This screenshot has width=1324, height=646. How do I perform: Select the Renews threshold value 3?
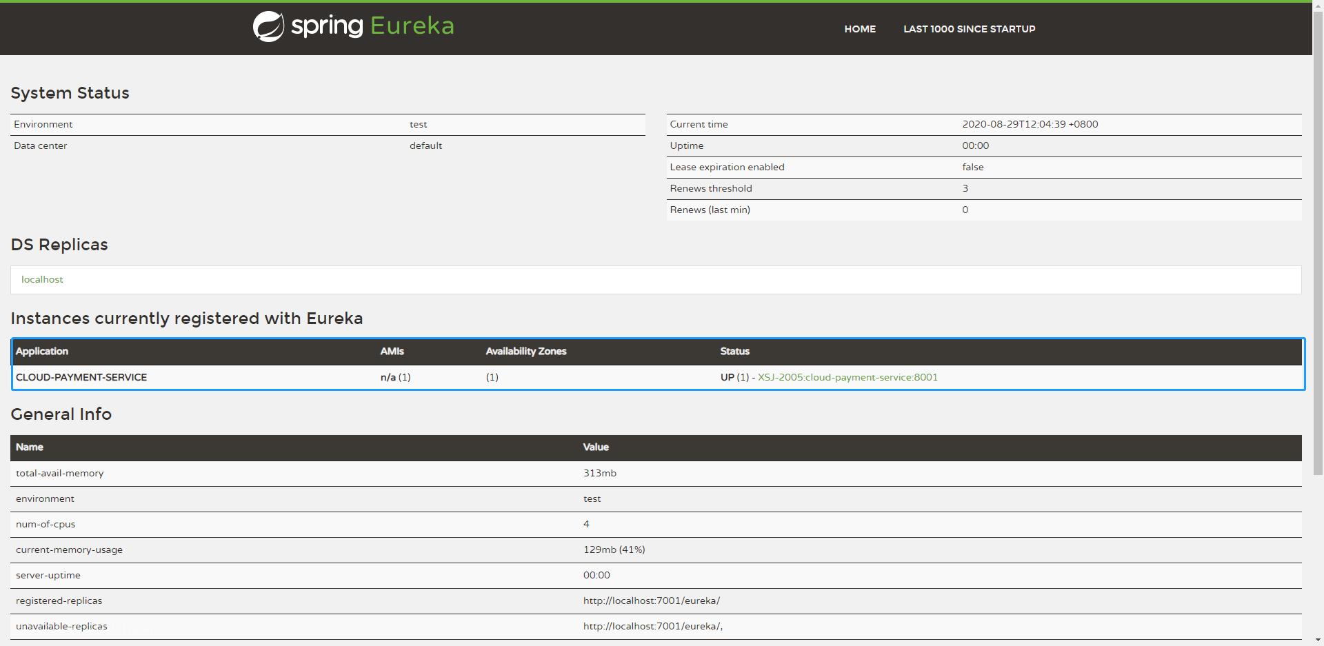965,188
